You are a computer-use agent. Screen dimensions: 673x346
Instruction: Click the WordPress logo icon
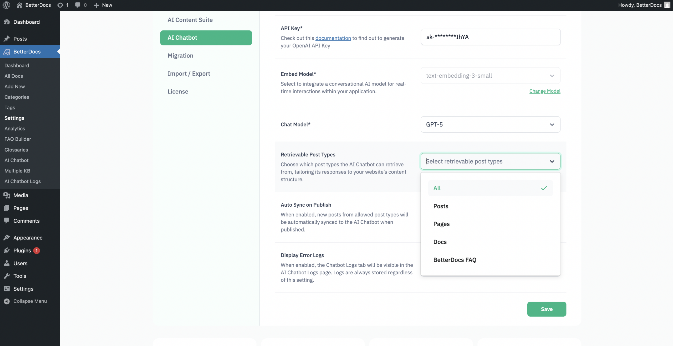6,5
